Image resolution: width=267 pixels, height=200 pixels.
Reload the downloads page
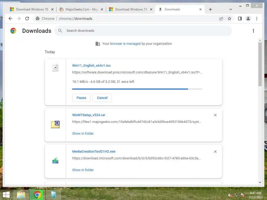click(x=27, y=18)
